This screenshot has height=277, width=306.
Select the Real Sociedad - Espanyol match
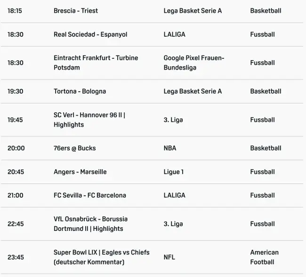(90, 34)
